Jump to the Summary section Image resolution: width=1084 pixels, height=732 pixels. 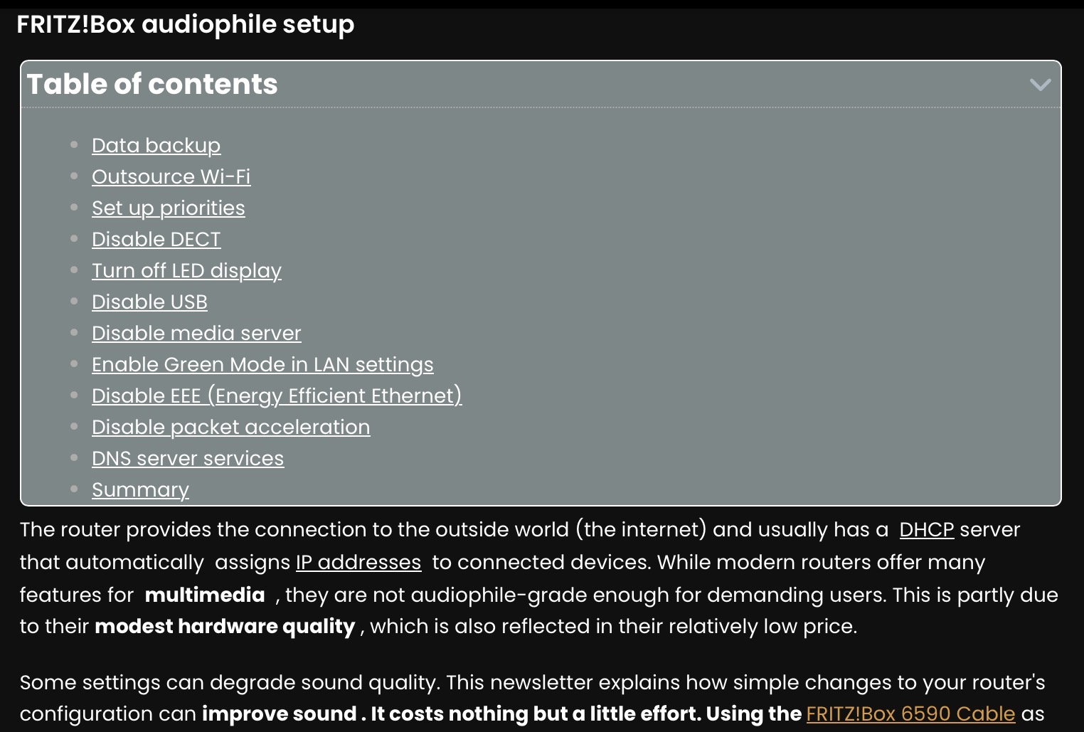coord(140,489)
